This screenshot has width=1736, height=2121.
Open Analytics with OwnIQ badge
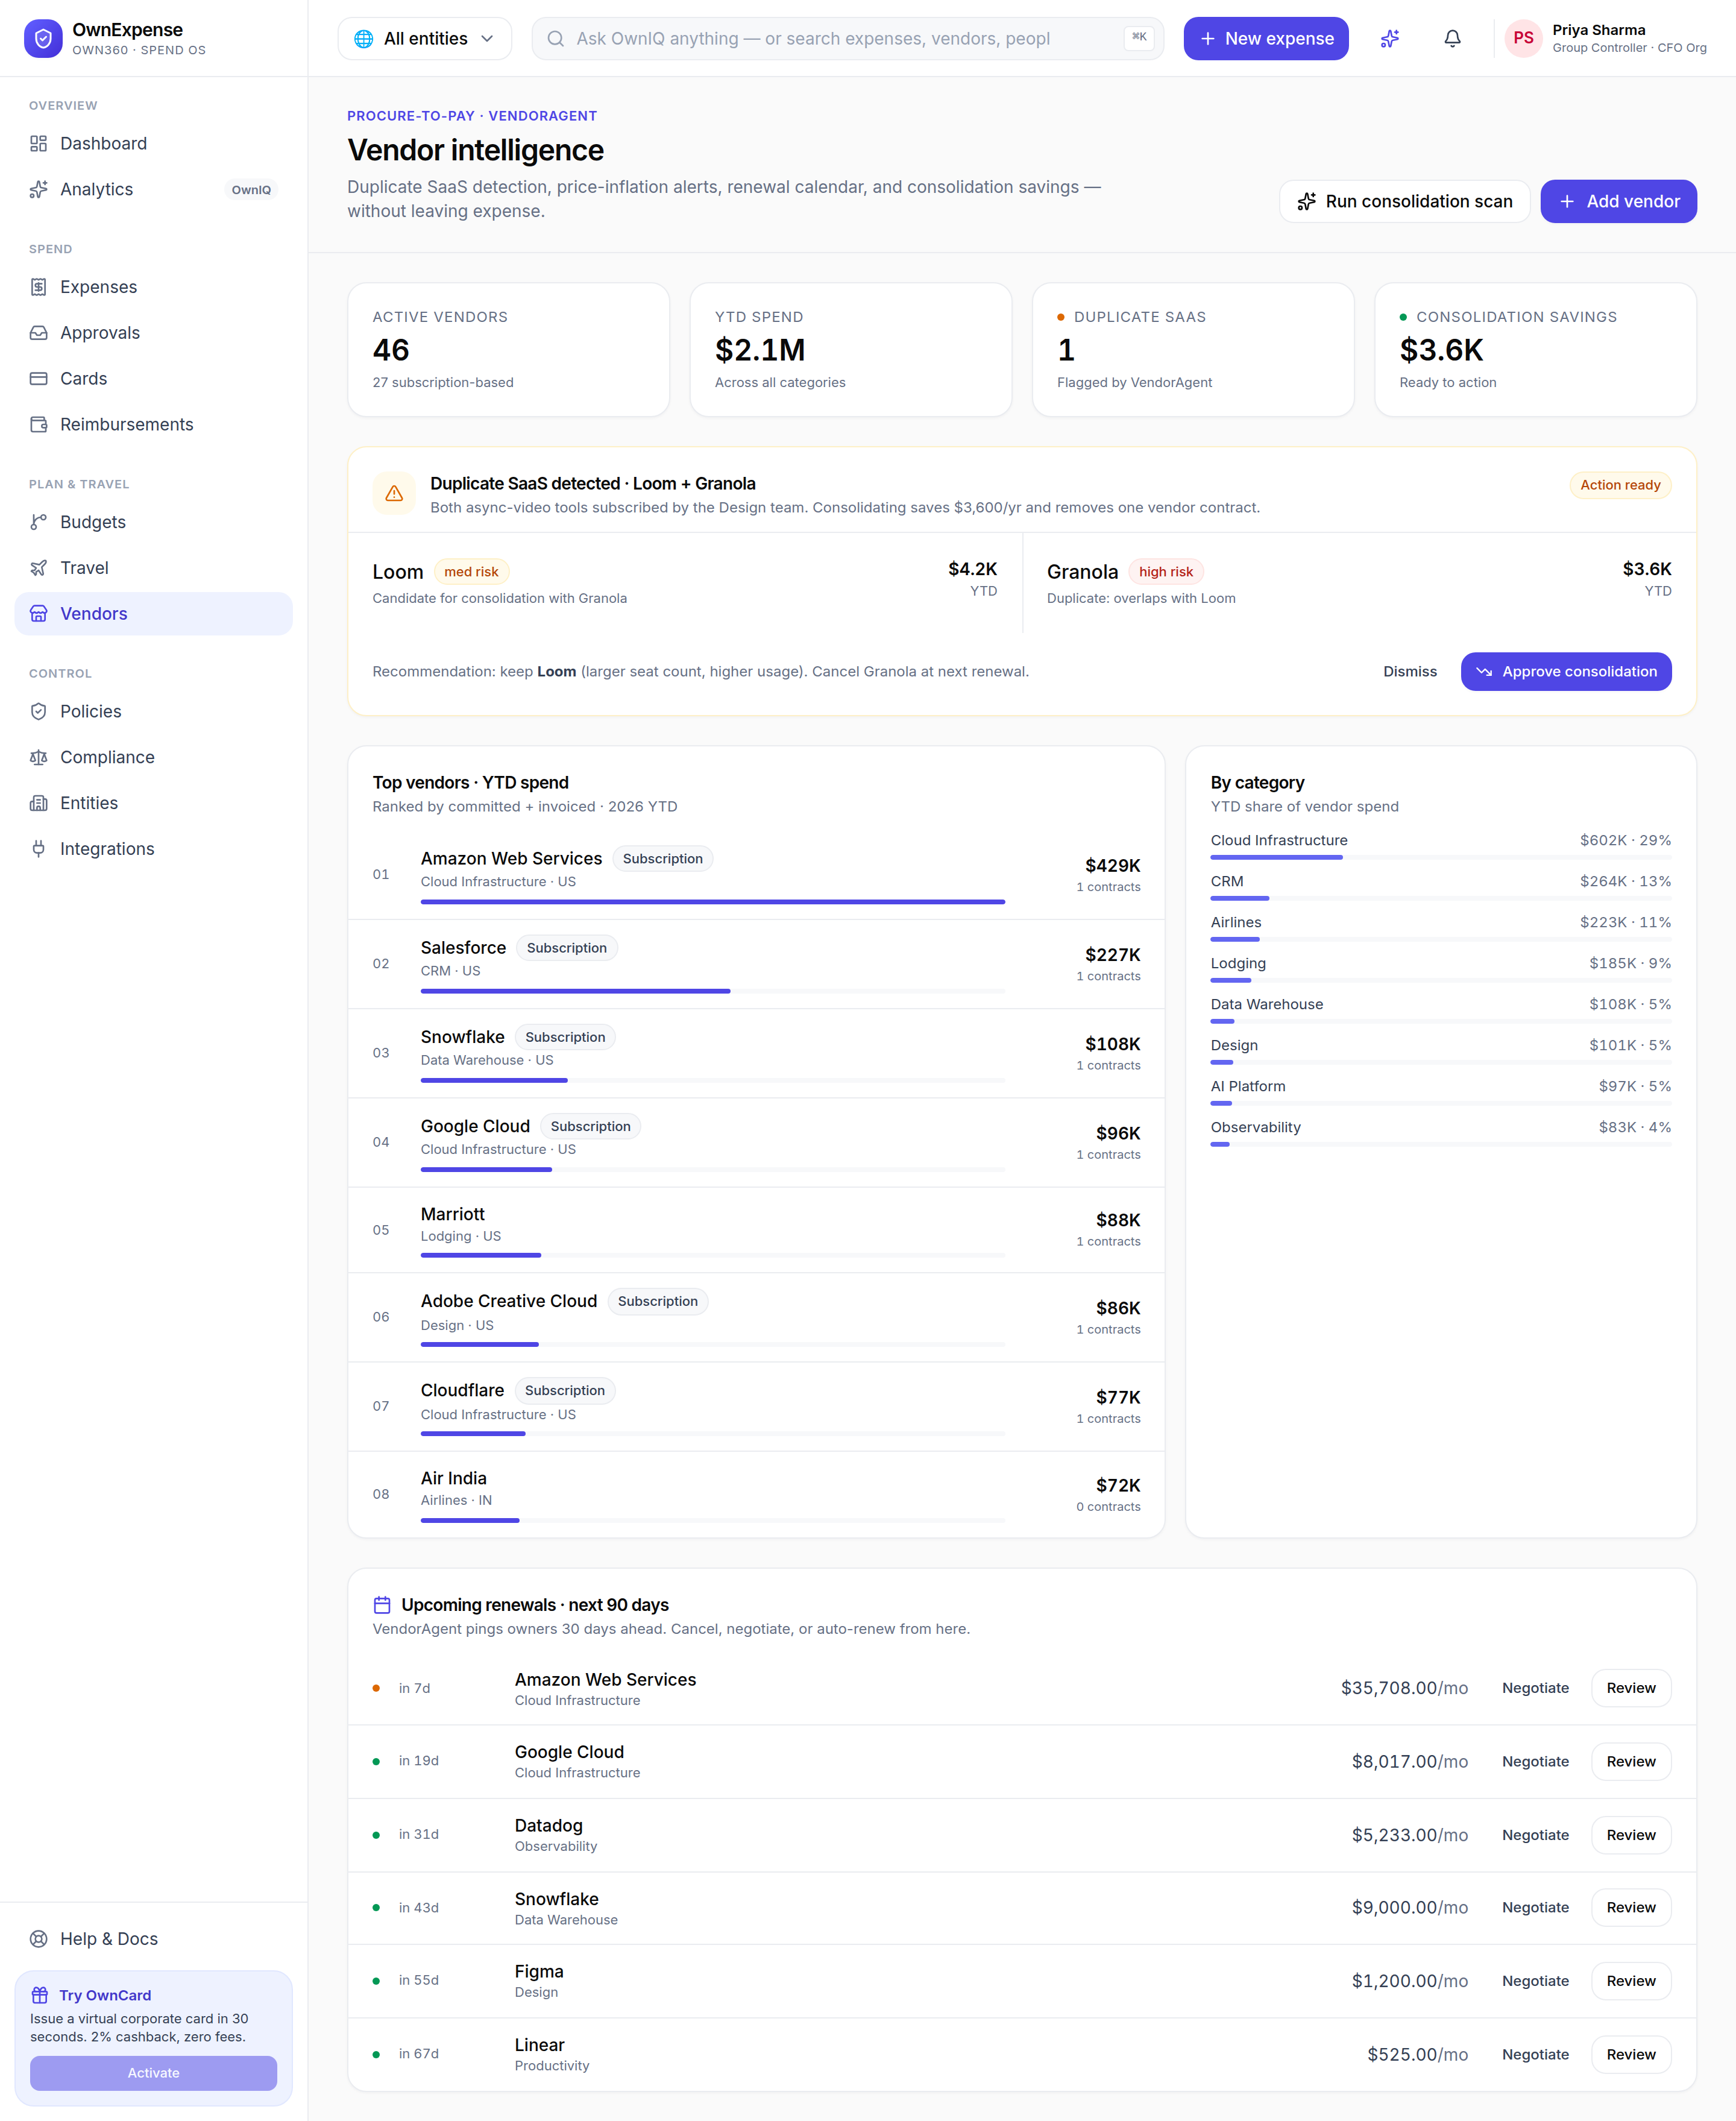point(154,189)
